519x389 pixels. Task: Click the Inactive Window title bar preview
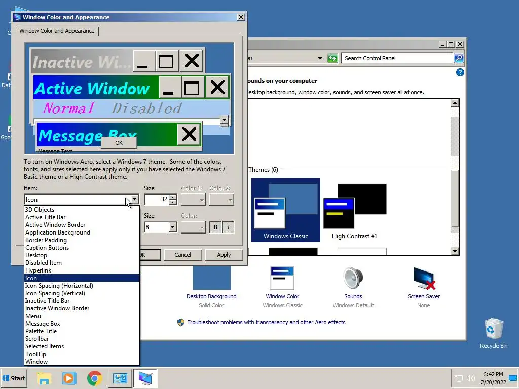point(82,61)
